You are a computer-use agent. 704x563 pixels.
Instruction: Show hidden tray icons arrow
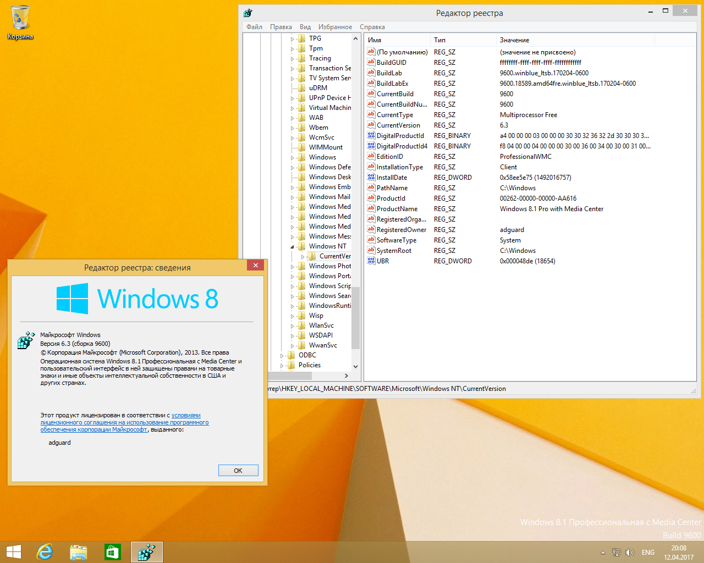pos(603,552)
